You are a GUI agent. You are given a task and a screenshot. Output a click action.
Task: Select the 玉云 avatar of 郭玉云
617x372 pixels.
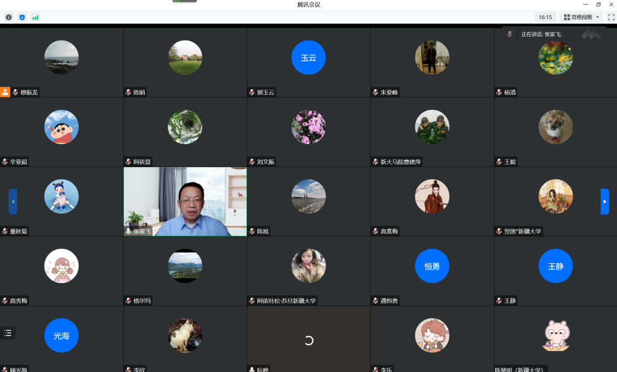(x=308, y=58)
